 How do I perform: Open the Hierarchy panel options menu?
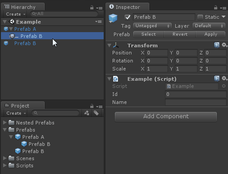click(99, 8)
